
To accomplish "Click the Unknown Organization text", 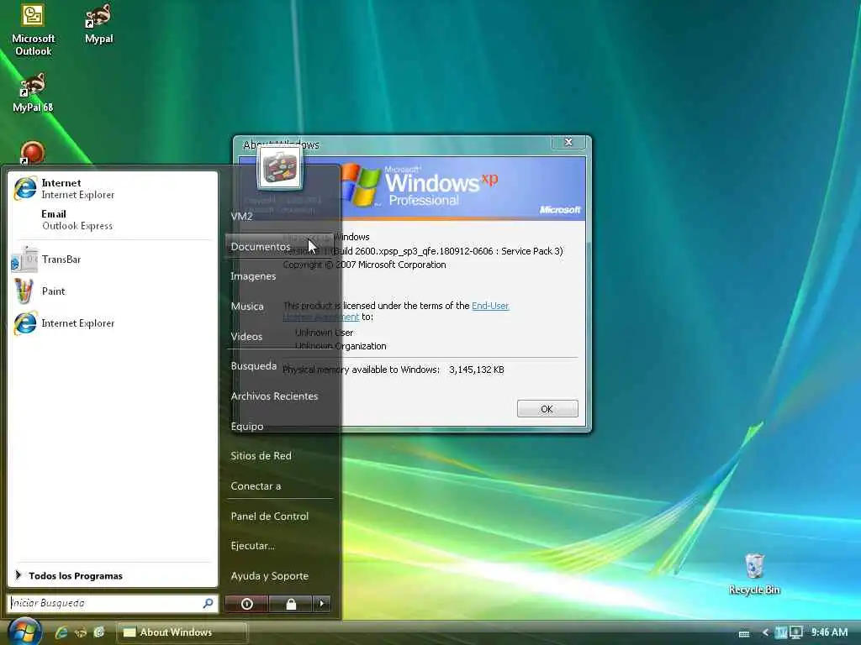I will [341, 346].
